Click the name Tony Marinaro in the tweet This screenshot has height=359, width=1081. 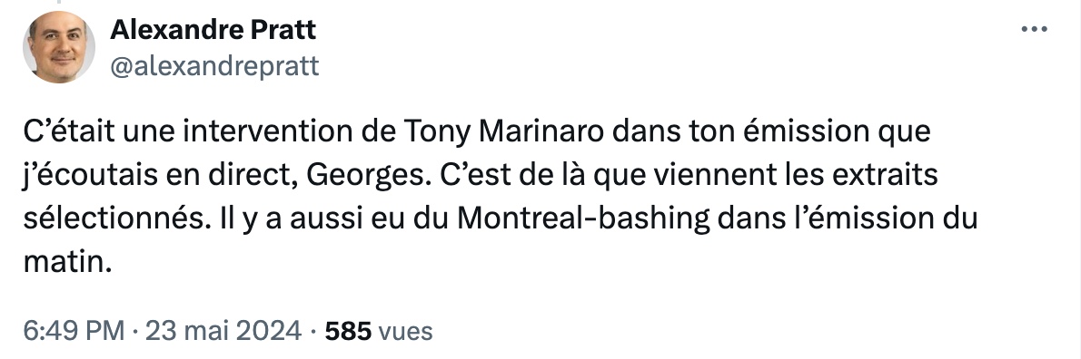504,131
